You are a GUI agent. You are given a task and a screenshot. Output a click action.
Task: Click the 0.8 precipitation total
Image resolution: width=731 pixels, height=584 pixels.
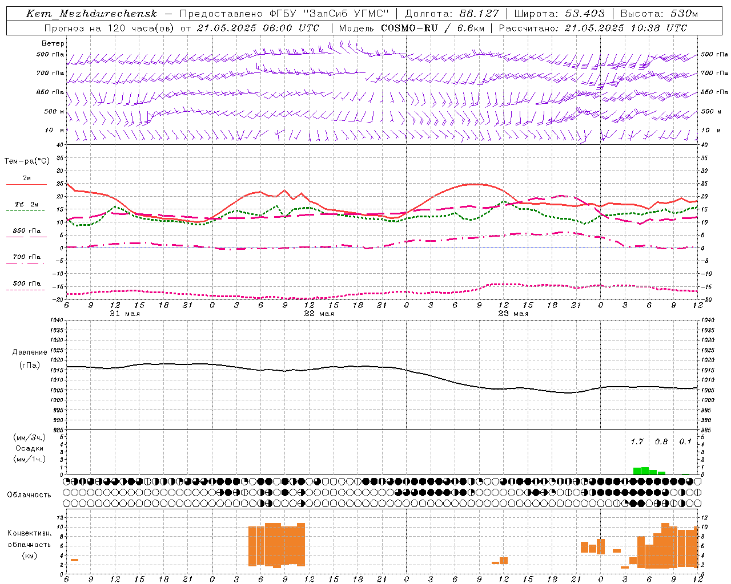click(661, 441)
